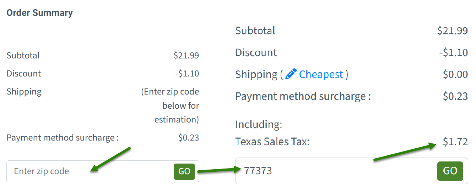Click the Texas Sales Tax label
Screen dimensions: 476x188
(x=272, y=142)
